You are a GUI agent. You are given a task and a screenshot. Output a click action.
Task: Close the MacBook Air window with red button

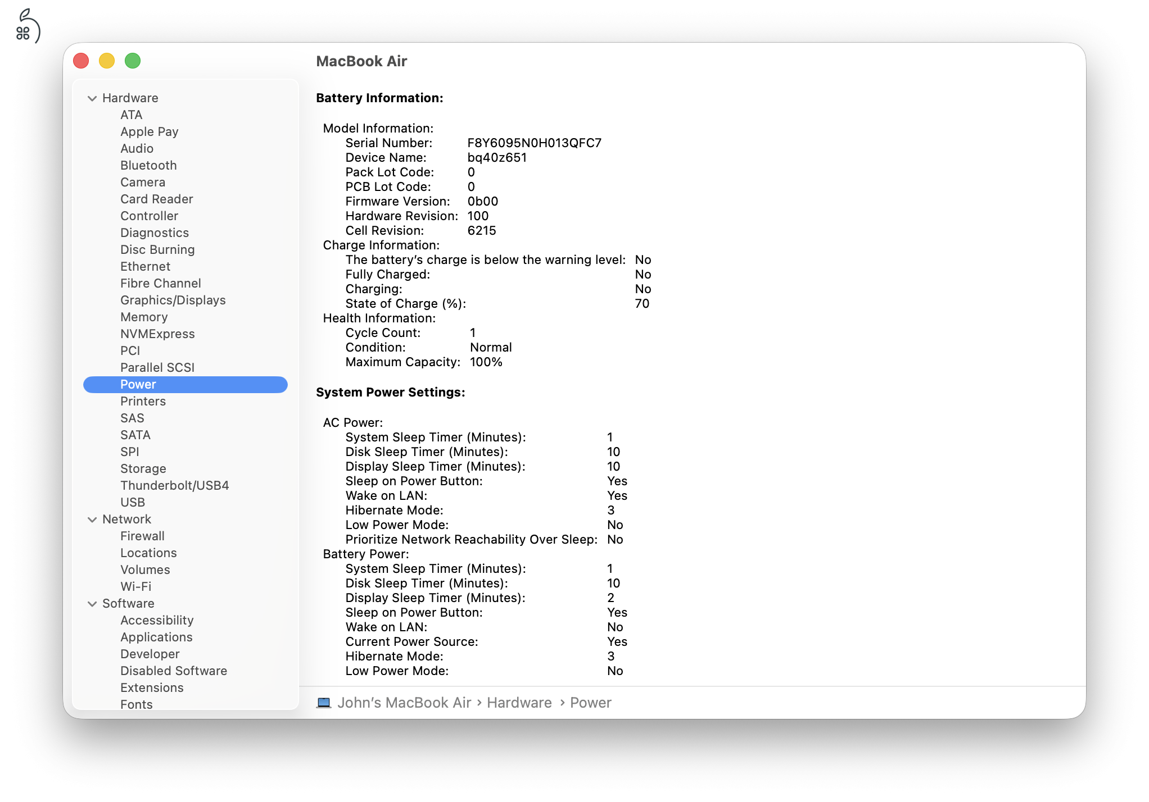[81, 61]
